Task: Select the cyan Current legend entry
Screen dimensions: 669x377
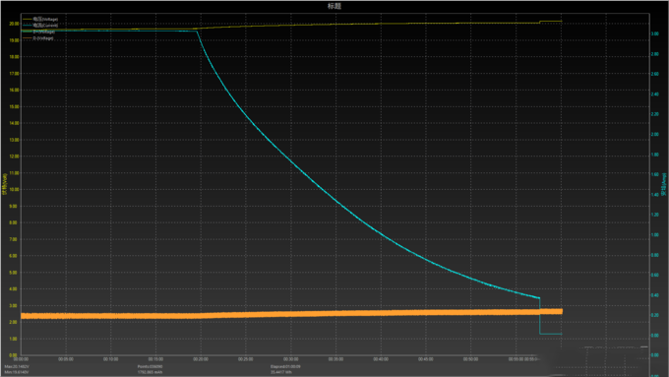Action: click(40, 26)
